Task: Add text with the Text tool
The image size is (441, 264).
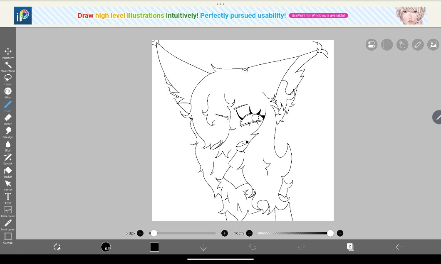Action: tap(8, 198)
